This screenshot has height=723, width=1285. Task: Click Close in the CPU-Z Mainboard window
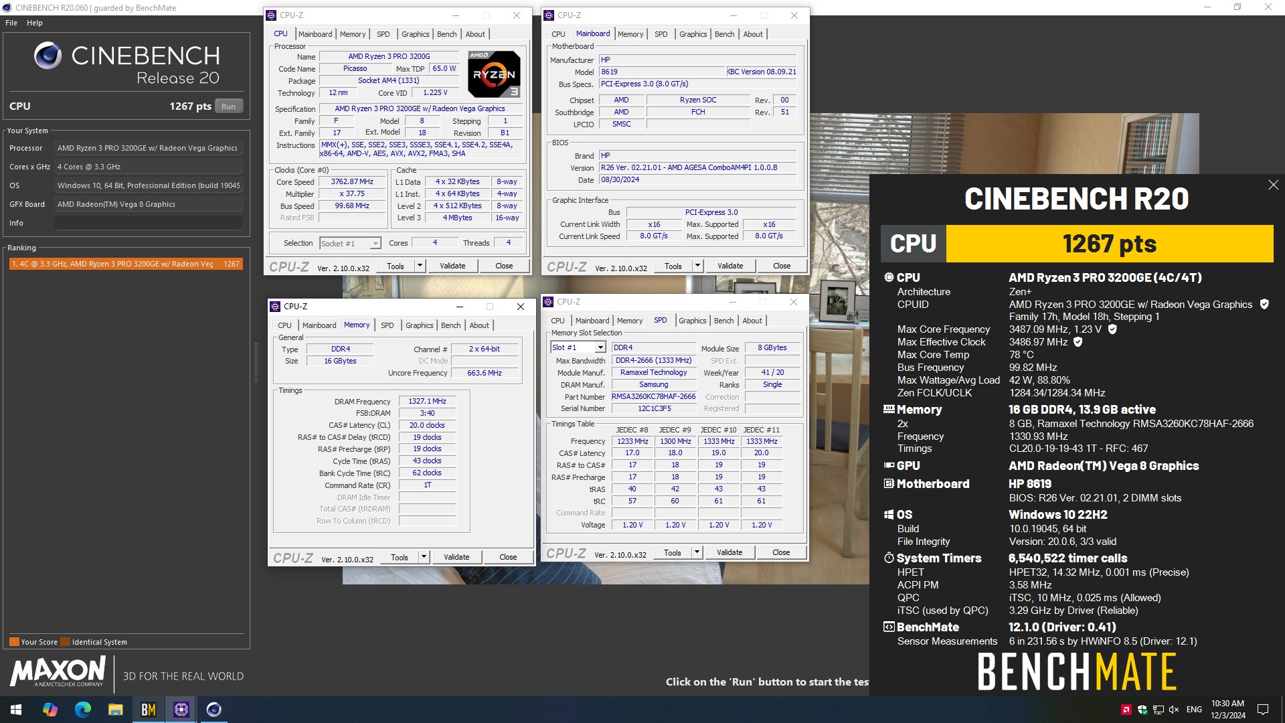pyautogui.click(x=782, y=266)
